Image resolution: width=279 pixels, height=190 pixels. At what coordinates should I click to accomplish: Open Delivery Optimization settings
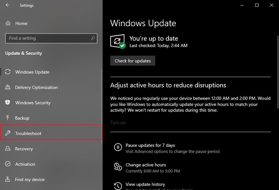pos(51,87)
